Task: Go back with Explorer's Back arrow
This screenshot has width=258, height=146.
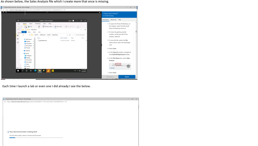Action: pyautogui.click(x=23, y=35)
